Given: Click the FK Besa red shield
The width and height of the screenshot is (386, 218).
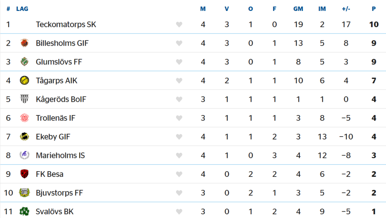Looking at the screenshot, I should pos(25,174).
